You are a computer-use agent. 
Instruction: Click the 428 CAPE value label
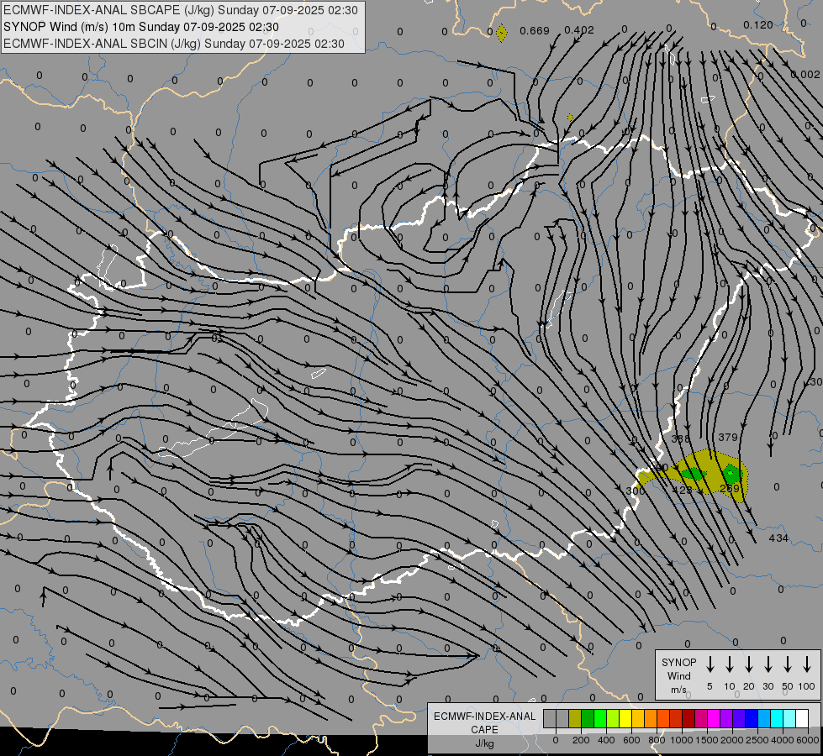click(x=682, y=490)
